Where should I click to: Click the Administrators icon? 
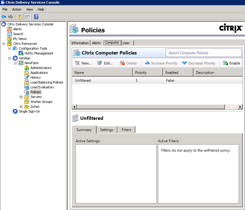27,68
